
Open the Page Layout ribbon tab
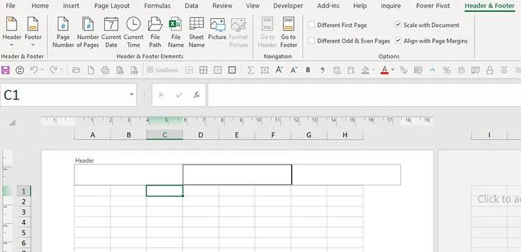pos(112,6)
